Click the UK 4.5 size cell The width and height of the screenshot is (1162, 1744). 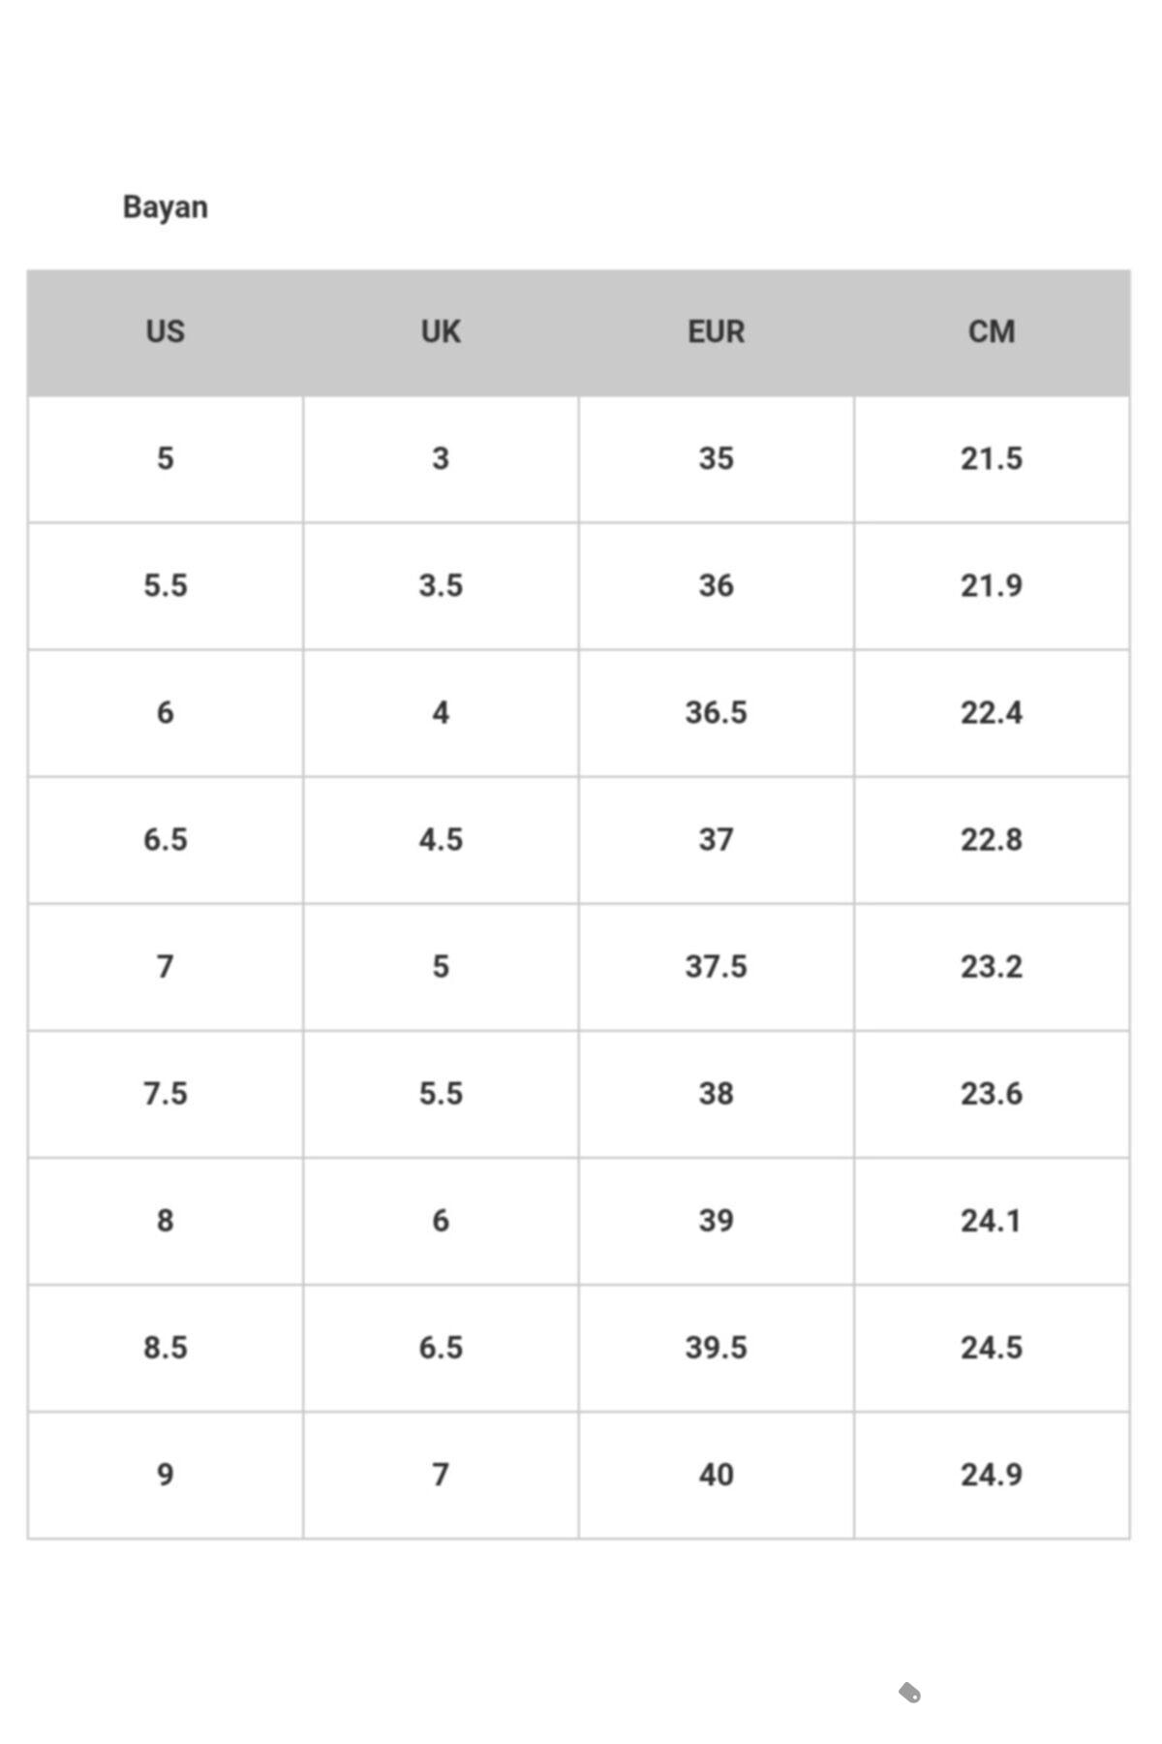(441, 839)
